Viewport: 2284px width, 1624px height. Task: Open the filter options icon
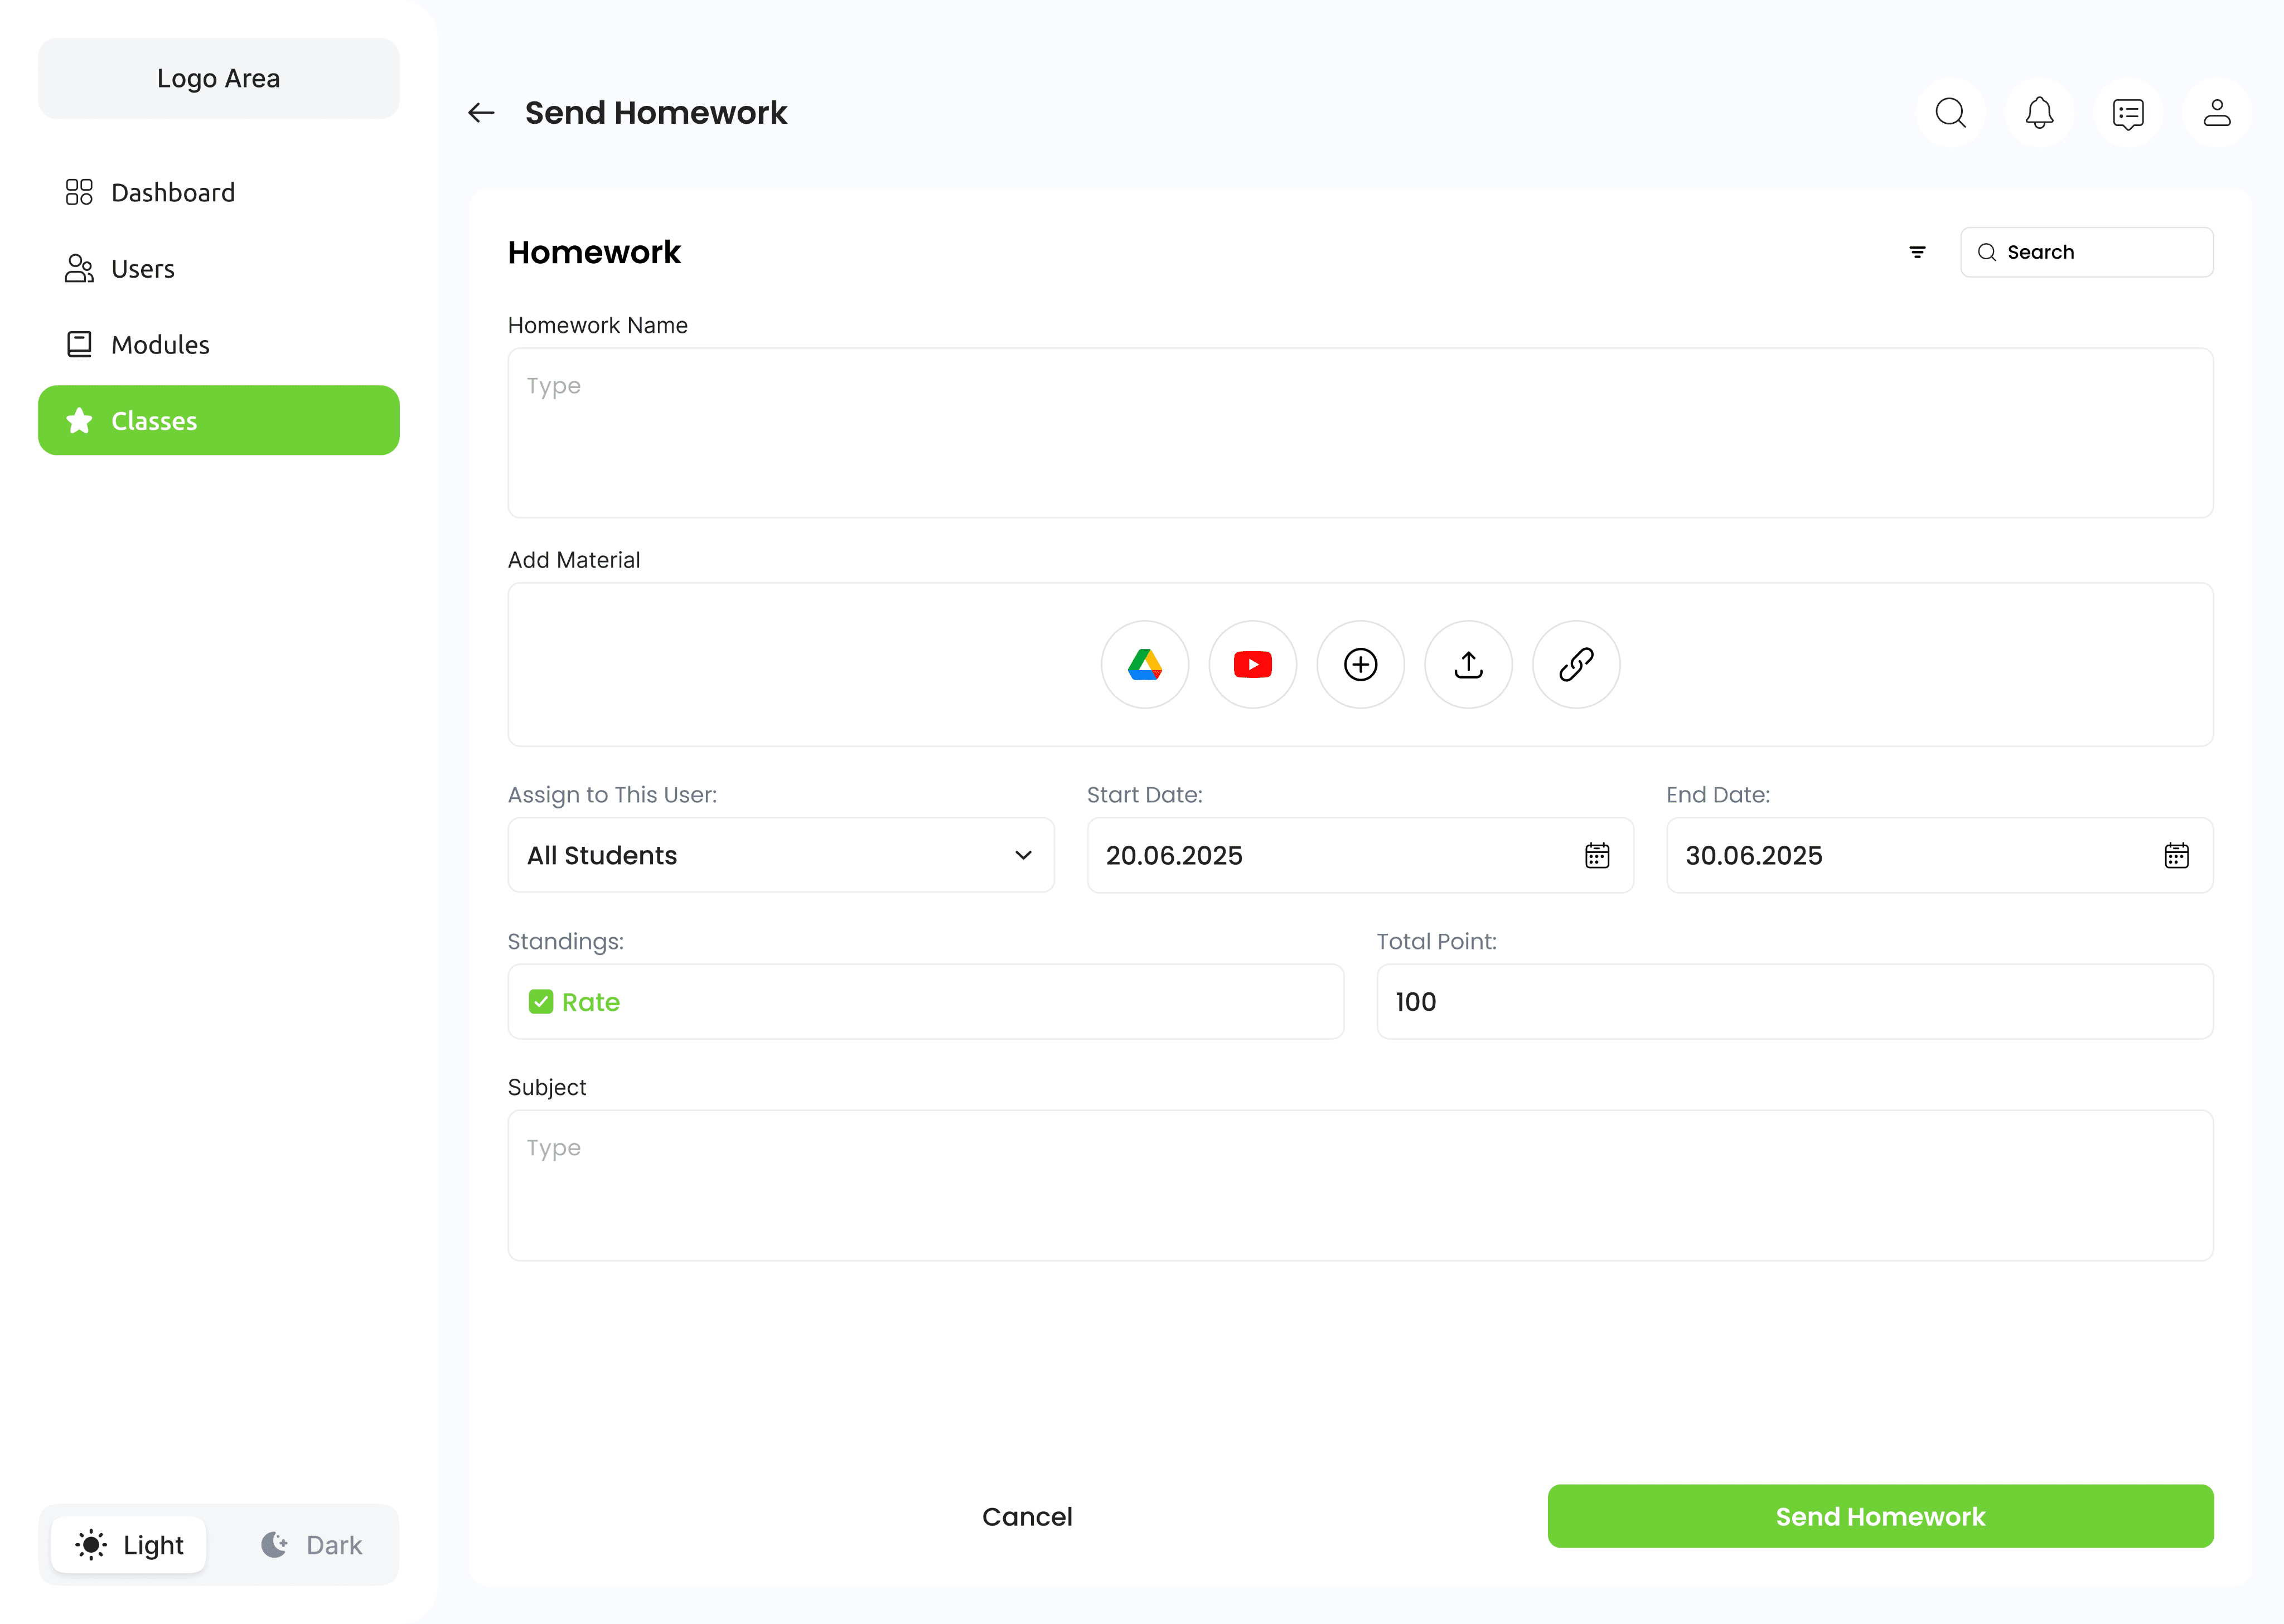tap(1917, 252)
